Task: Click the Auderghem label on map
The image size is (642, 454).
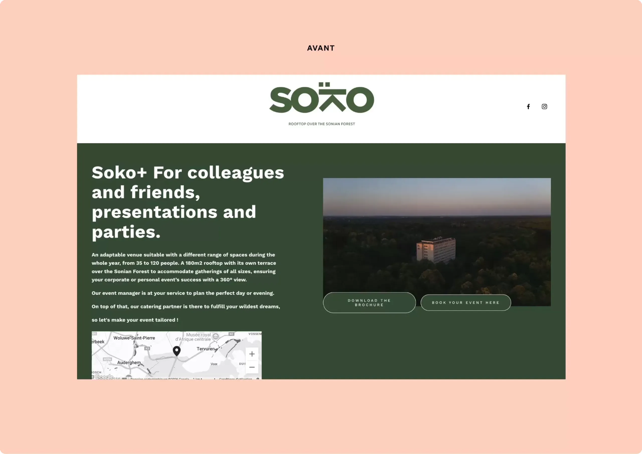Action: (129, 362)
